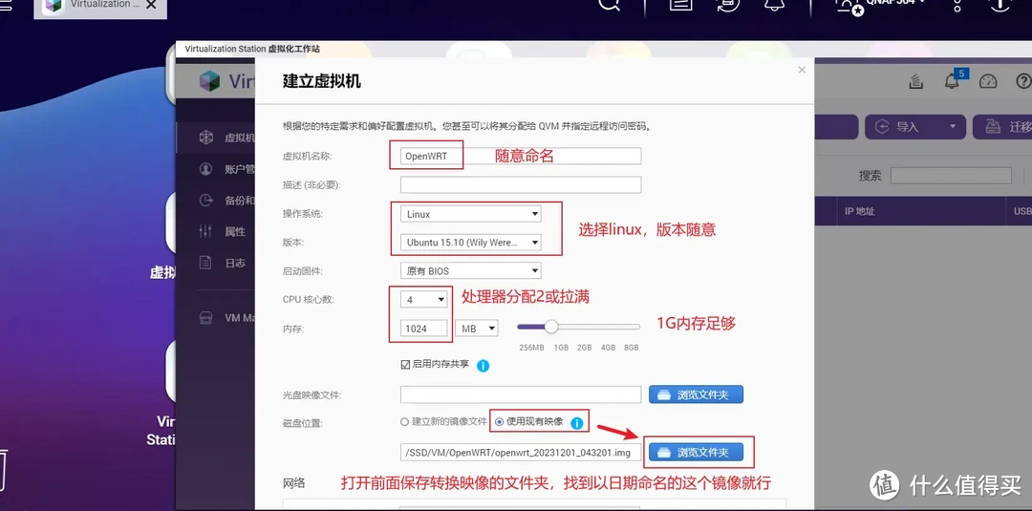
Task: Close the 建立虚拟机 dialog
Action: pyautogui.click(x=802, y=70)
